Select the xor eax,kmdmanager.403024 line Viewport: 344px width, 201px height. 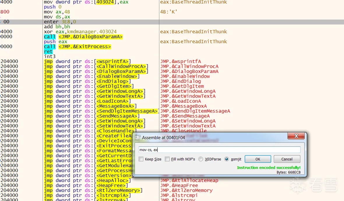coord(80,32)
